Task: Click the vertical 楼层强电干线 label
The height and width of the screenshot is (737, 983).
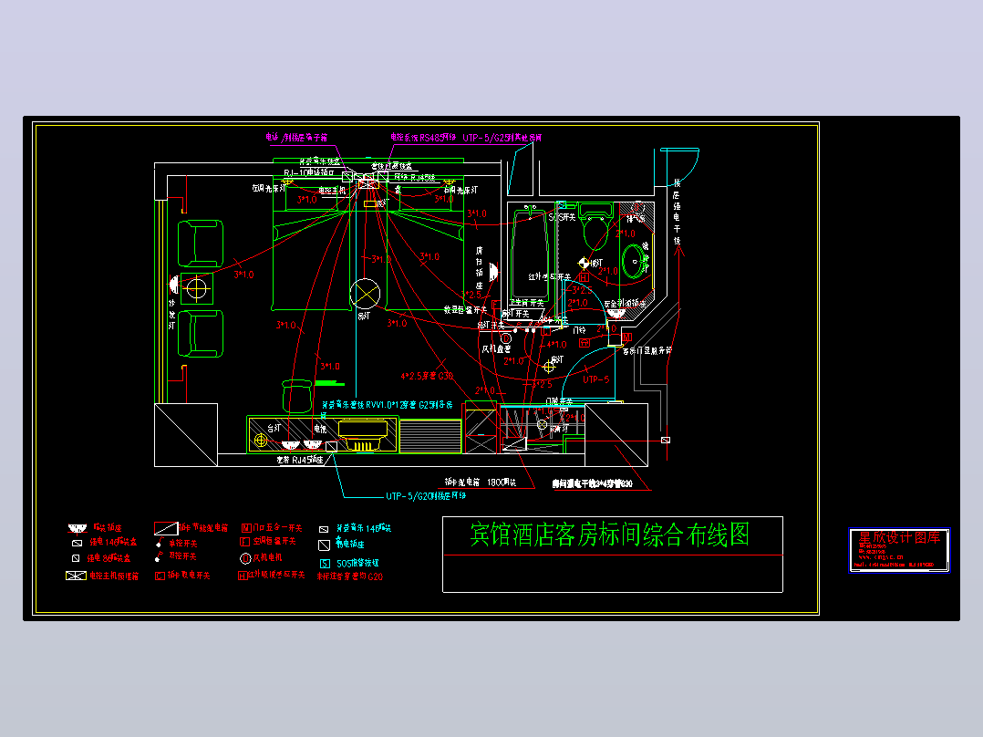Action: (x=677, y=212)
